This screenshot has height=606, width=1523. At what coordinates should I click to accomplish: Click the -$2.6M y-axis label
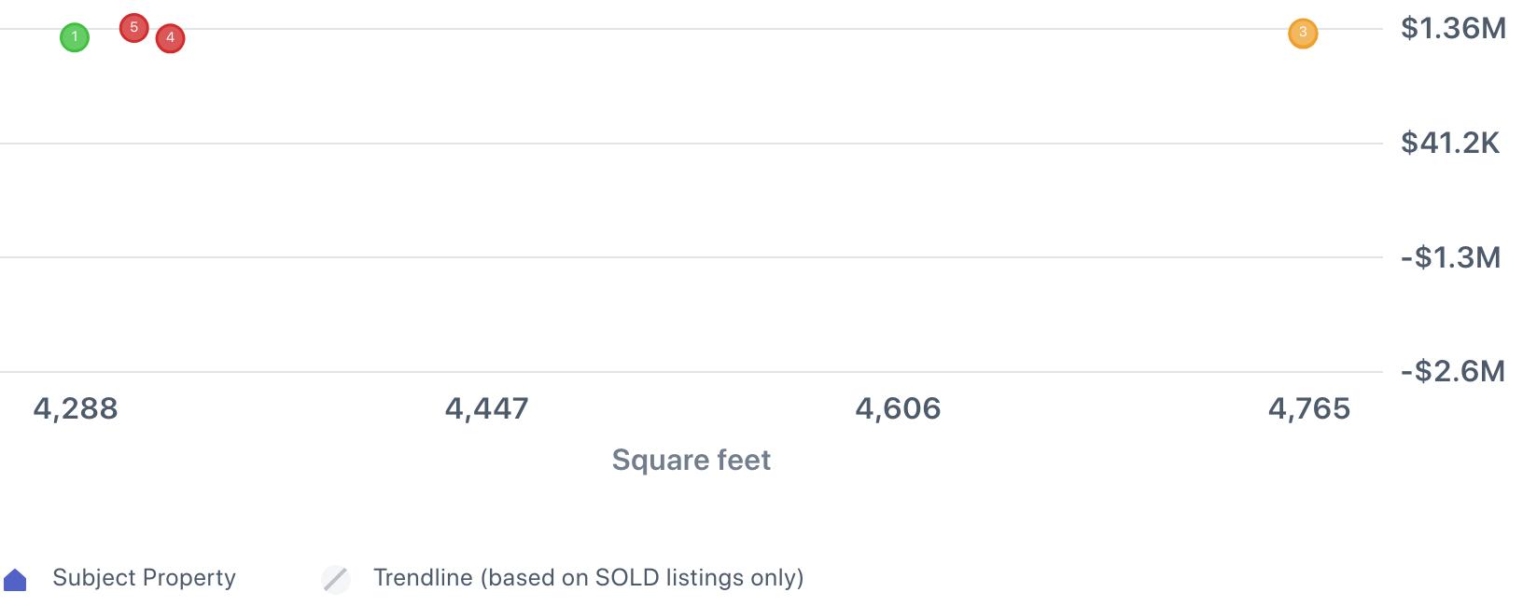1452,371
